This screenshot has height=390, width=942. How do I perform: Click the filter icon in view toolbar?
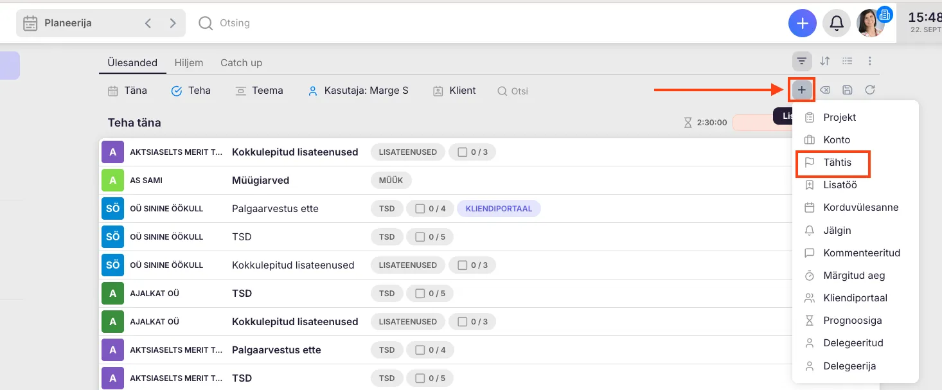point(802,61)
